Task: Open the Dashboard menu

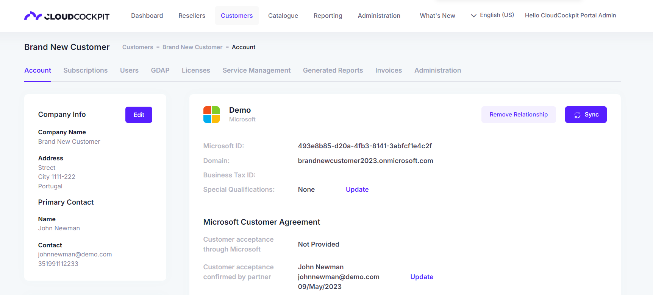Action: (x=147, y=16)
